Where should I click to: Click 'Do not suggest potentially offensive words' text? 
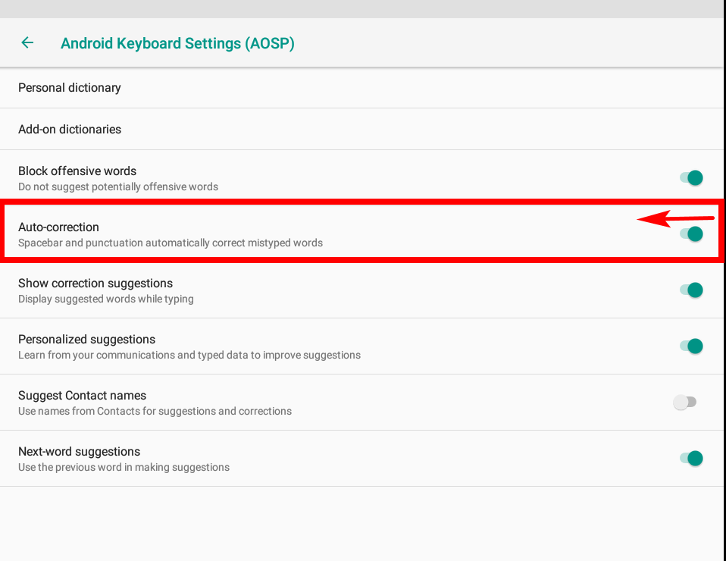pos(118,186)
